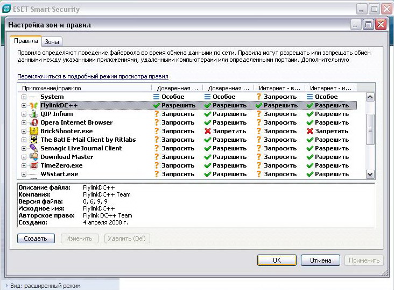The height and width of the screenshot is (290, 394).
Task: Click red X deny status in BrickShooter row
Action: coord(208,132)
